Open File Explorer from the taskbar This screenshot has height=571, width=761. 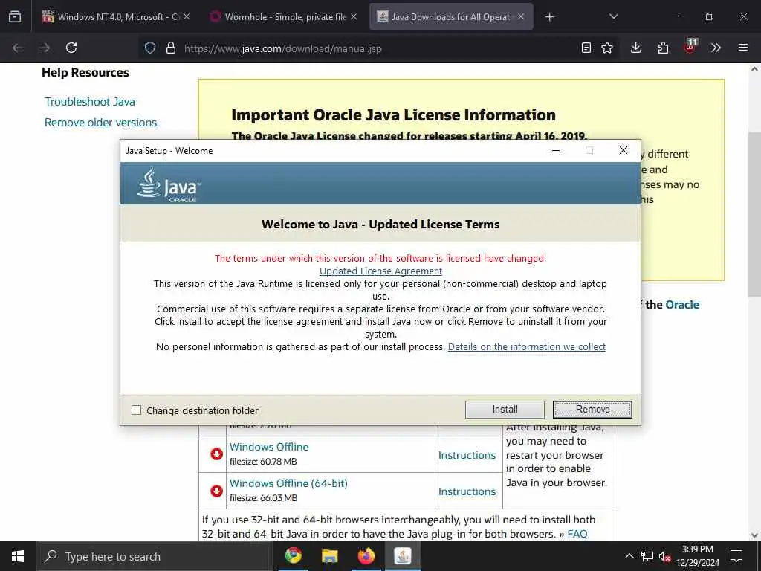coord(329,555)
